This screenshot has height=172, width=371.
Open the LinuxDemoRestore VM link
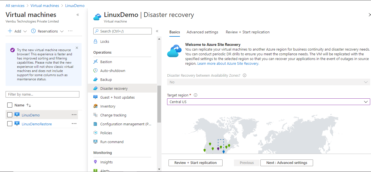pos(37,124)
